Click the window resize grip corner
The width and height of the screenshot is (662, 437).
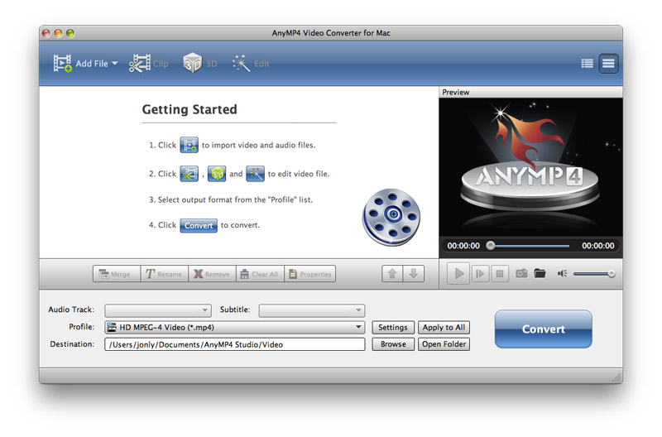616,378
